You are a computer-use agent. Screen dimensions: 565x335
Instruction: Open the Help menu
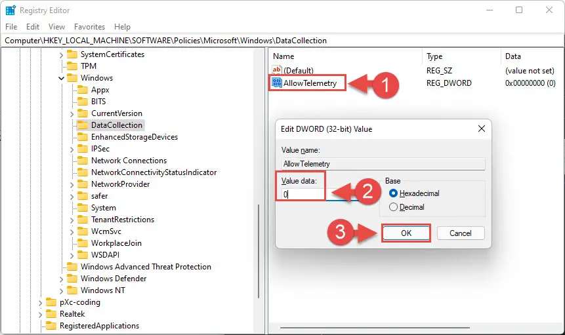(x=122, y=27)
